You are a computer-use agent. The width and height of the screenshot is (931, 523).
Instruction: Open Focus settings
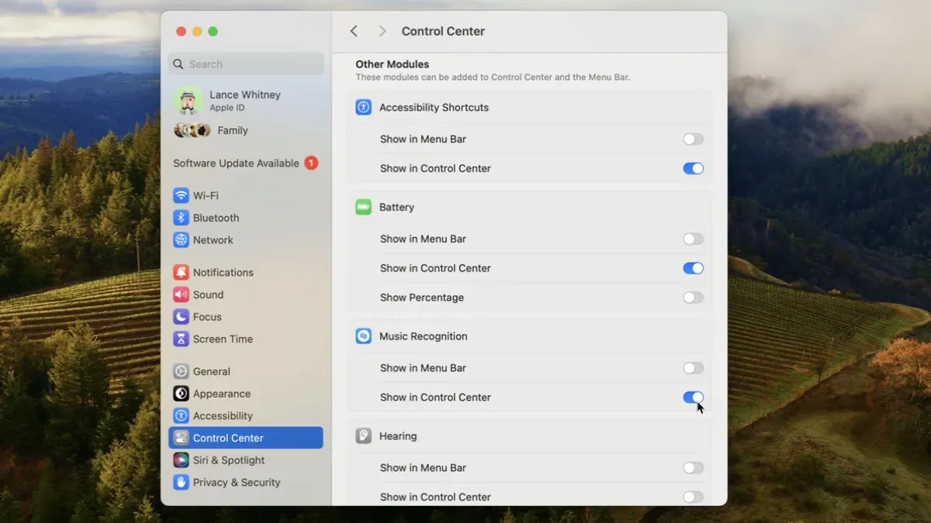[246, 317]
